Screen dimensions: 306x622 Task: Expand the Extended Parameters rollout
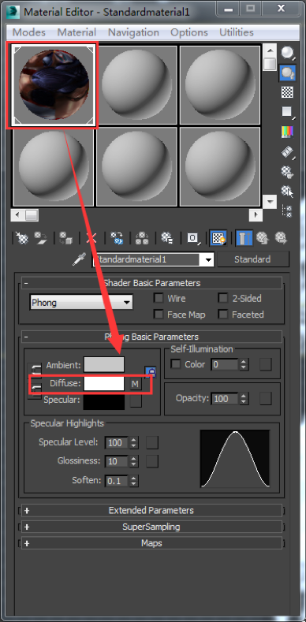point(151,510)
